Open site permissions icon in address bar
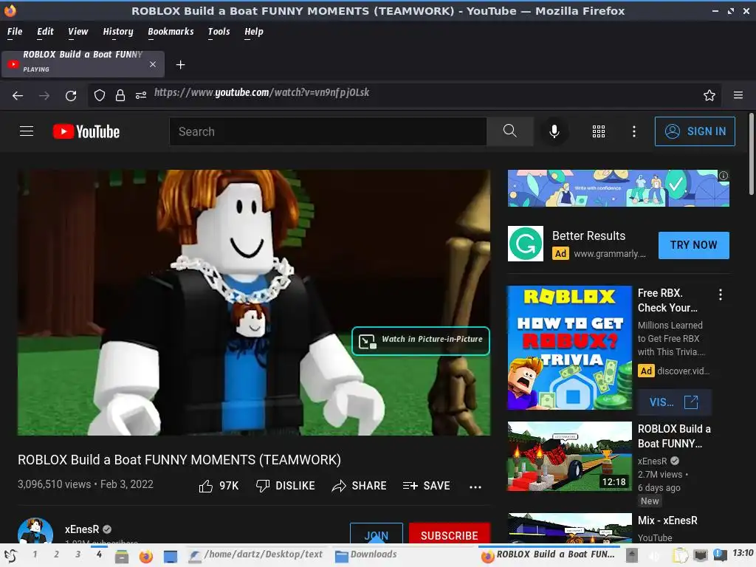This screenshot has height=567, width=756. (141, 95)
